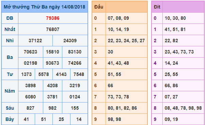Select Năm prize number 3898
The width and height of the screenshot is (205, 125).
30,85
